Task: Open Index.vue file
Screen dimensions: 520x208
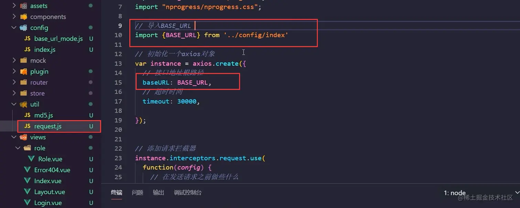Action: tap(48, 181)
